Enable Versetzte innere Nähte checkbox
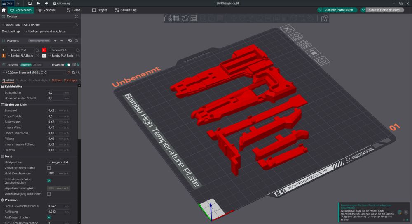The height and width of the screenshot is (224, 412). click(49, 168)
